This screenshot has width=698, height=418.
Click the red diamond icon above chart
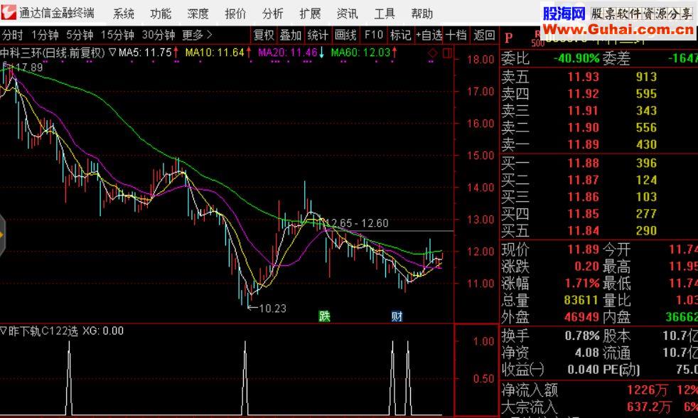433,53
